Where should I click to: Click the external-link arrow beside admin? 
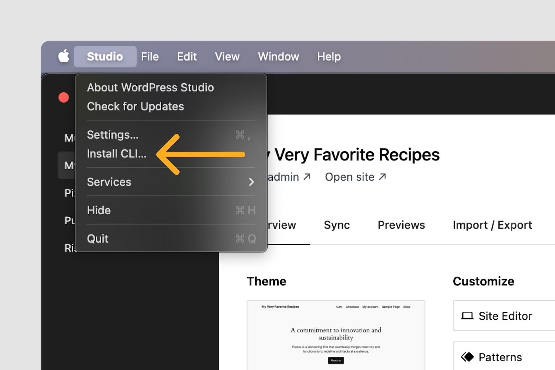(307, 177)
